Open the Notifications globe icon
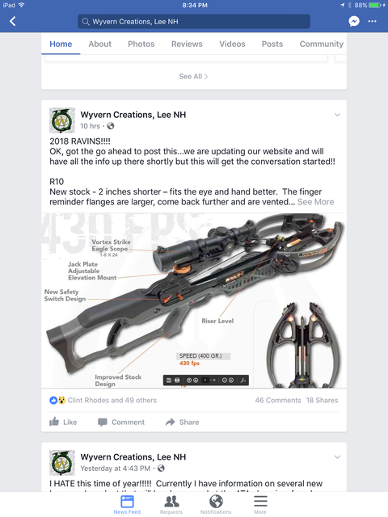Image resolution: width=388 pixels, height=517 pixels. (x=216, y=504)
